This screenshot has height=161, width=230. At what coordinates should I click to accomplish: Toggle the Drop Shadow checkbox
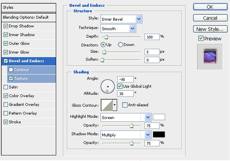click(x=6, y=26)
